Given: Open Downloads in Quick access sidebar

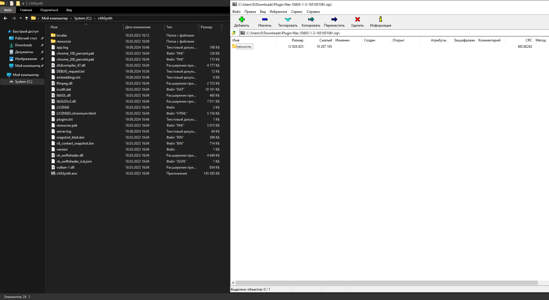Looking at the screenshot, I should click(23, 45).
